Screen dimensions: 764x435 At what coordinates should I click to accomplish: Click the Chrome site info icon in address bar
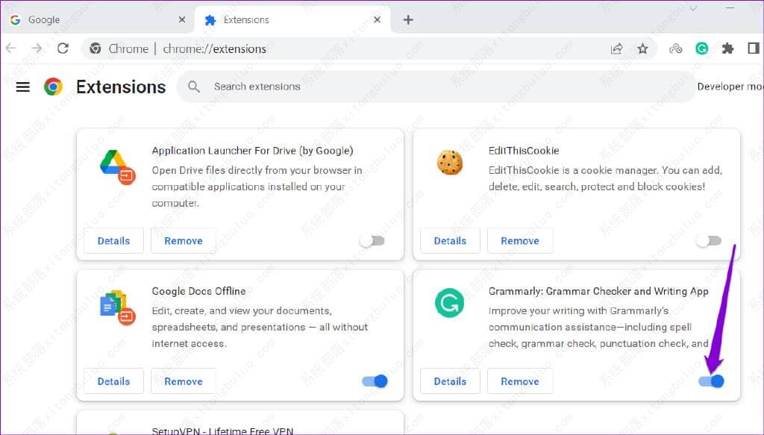95,48
